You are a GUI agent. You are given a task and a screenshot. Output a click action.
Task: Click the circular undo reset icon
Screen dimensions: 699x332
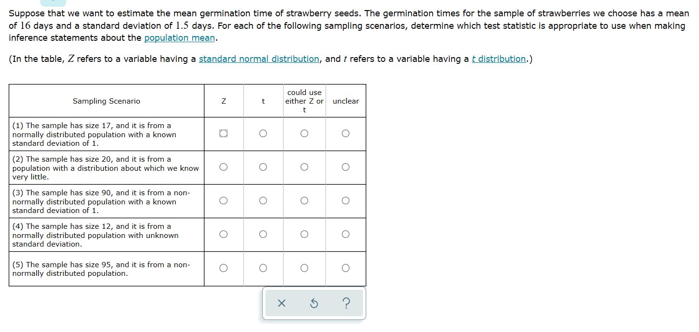coord(314,303)
